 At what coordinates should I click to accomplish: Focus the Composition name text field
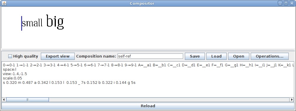[150, 56]
